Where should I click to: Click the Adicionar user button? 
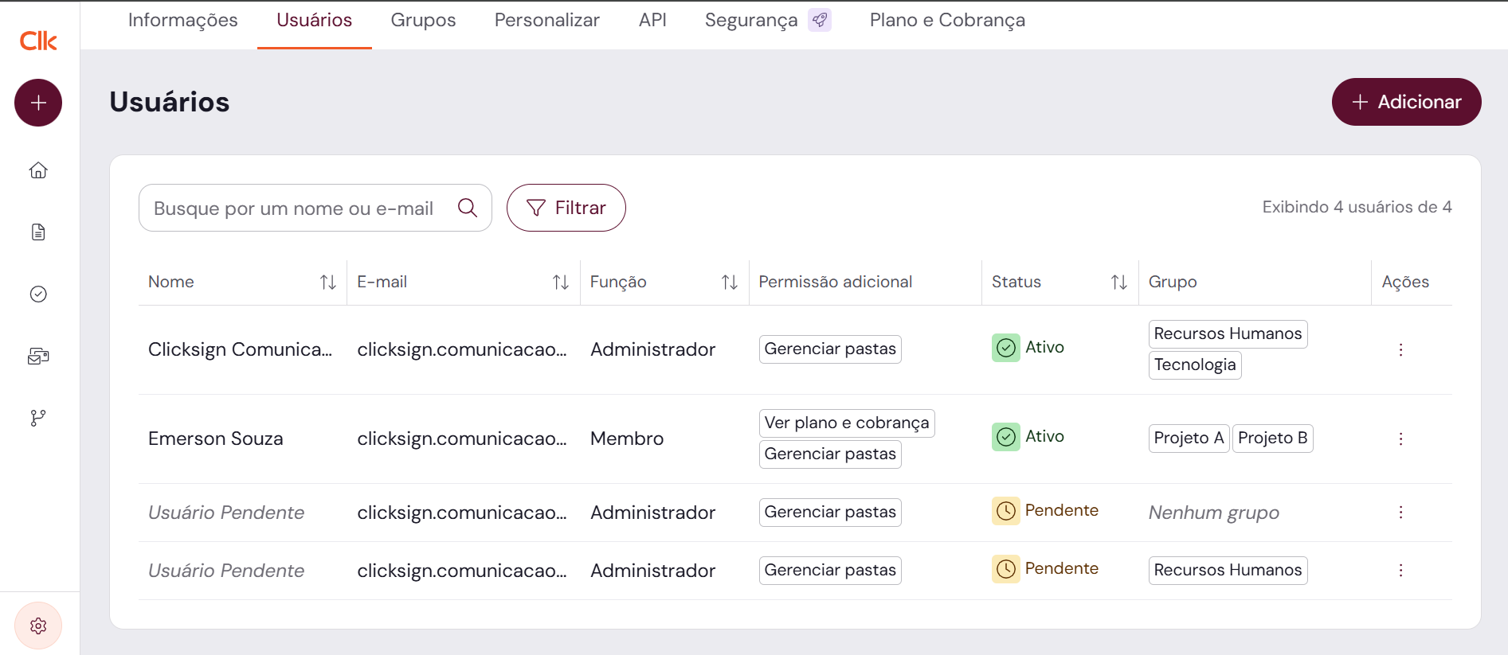point(1406,102)
